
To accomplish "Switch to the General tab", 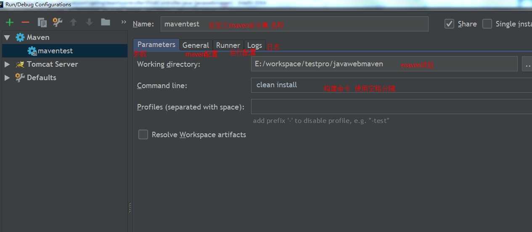I will [196, 45].
